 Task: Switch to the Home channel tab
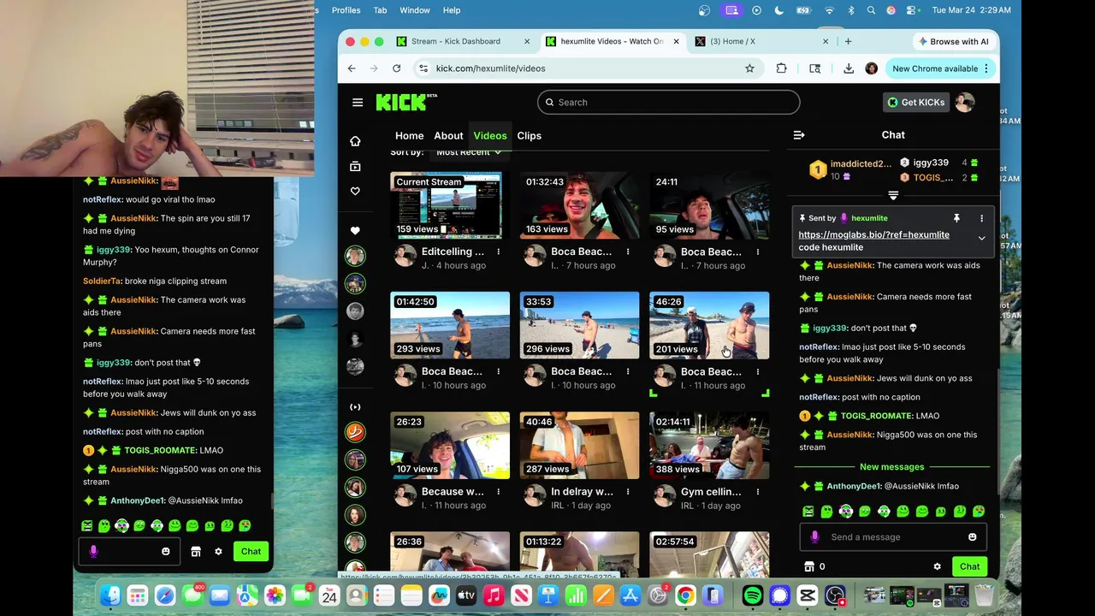click(x=409, y=136)
